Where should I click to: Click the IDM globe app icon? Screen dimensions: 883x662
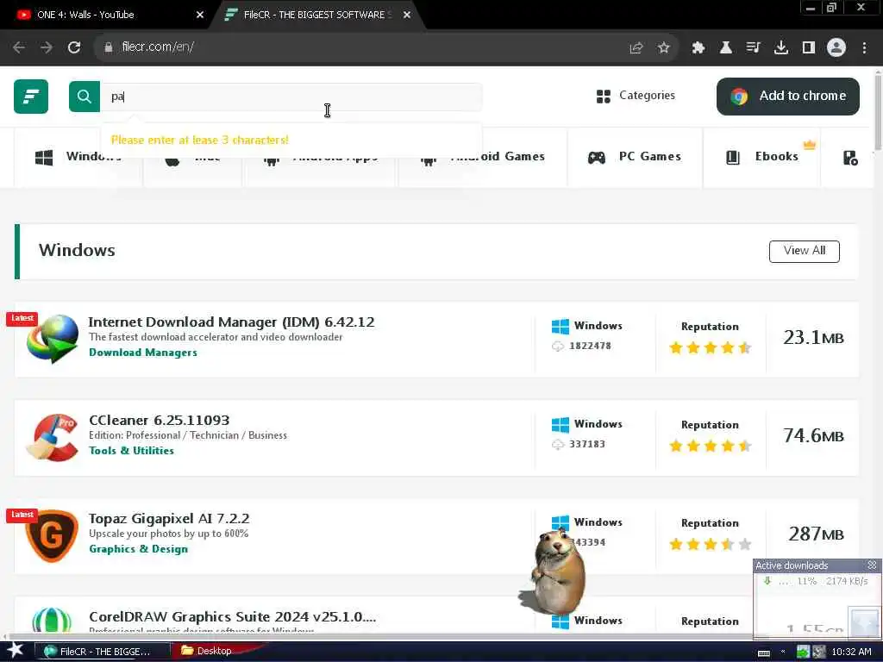[x=53, y=339]
